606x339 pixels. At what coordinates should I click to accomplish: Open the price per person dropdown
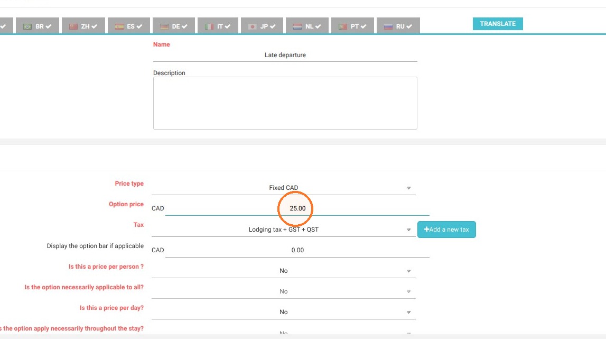tap(284, 271)
